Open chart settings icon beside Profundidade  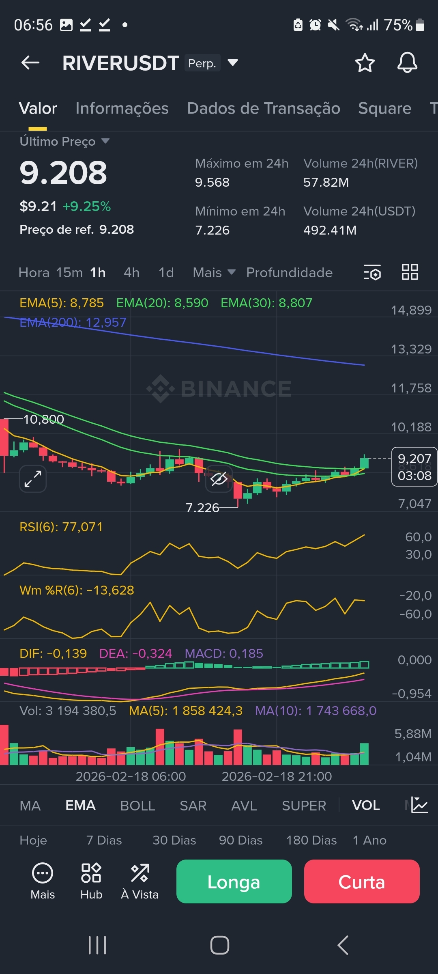point(372,272)
